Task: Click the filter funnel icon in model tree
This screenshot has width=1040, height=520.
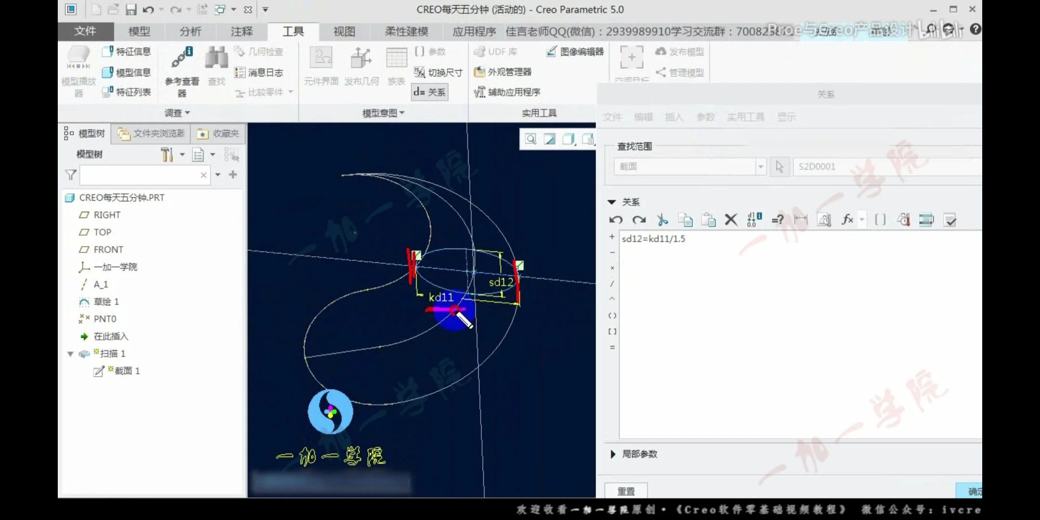Action: point(71,175)
